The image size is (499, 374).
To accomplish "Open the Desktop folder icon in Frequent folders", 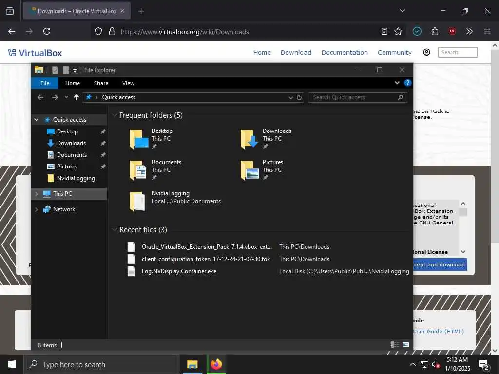I will click(x=139, y=139).
